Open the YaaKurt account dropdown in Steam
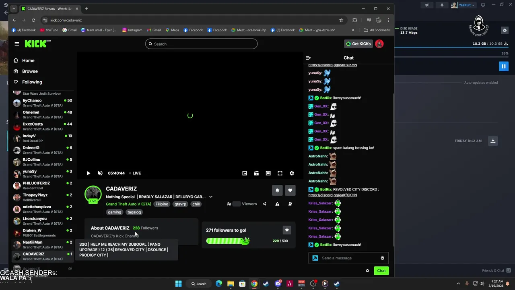The width and height of the screenshot is (515, 290). coord(463,5)
